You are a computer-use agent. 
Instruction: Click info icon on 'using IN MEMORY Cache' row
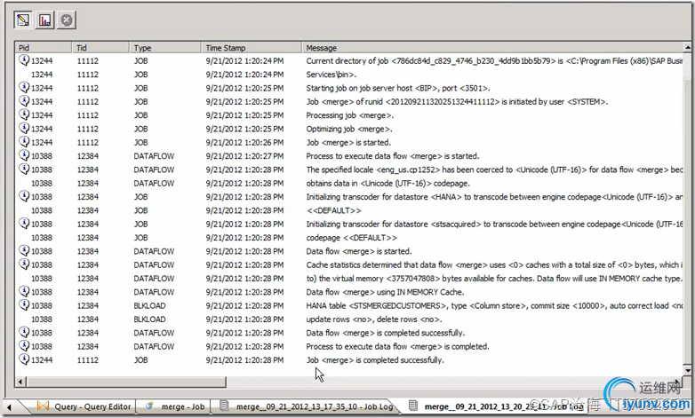(24, 291)
